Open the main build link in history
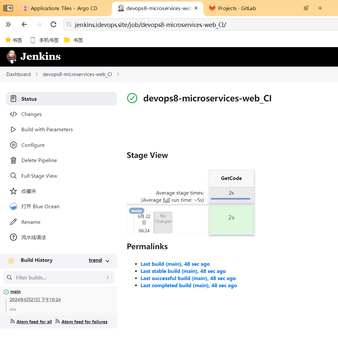Image resolution: width=338 pixels, height=346 pixels. click(16, 291)
